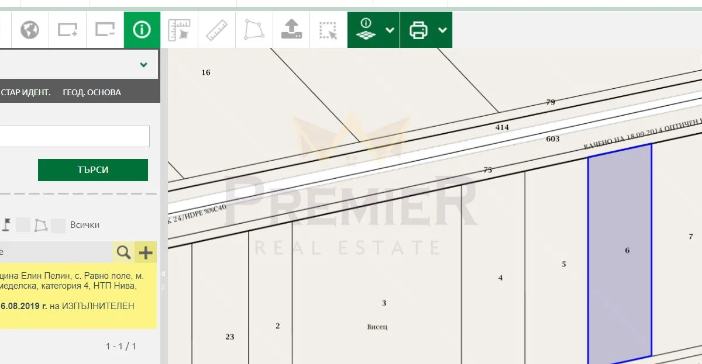Image resolution: width=702 pixels, height=364 pixels.
Task: Select the ruler distance measure tool
Action: (x=217, y=30)
